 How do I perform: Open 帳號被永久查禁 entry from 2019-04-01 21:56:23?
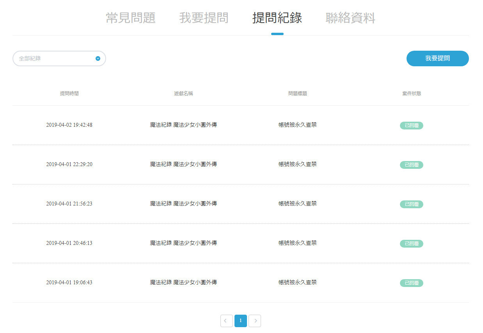pyautogui.click(x=298, y=204)
